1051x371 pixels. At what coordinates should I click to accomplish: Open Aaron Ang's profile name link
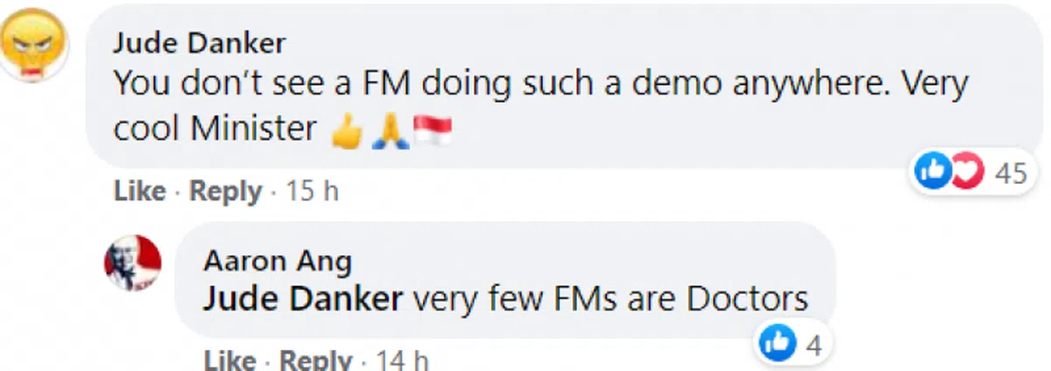[x=278, y=260]
